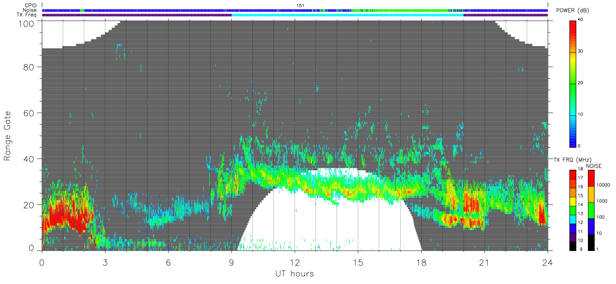The height and width of the screenshot is (284, 616).
Task: Click the red top NOISE legend swatch
Action: [590, 178]
